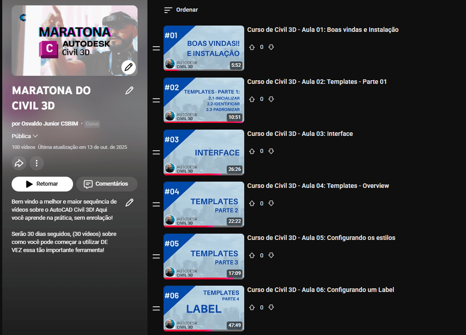
Task: Edit the playlist description with pencil icon
Action: [x=129, y=203]
